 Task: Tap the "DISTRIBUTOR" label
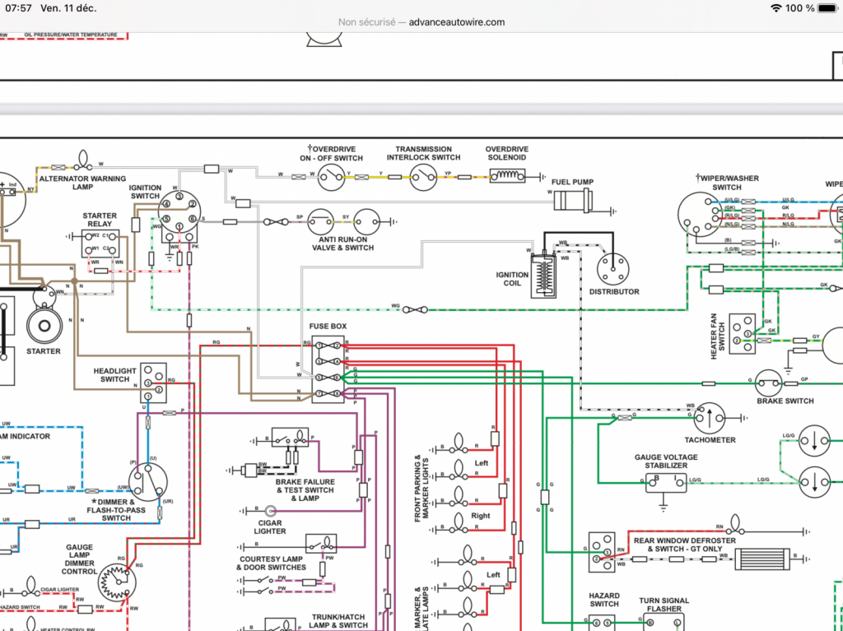click(x=614, y=291)
